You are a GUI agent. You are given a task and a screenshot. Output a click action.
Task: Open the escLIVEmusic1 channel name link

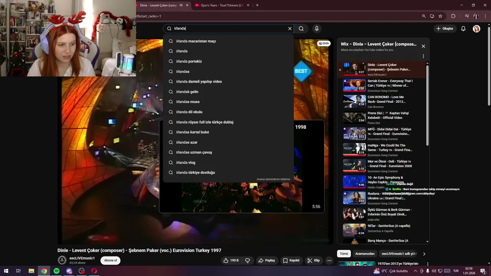click(x=82, y=258)
